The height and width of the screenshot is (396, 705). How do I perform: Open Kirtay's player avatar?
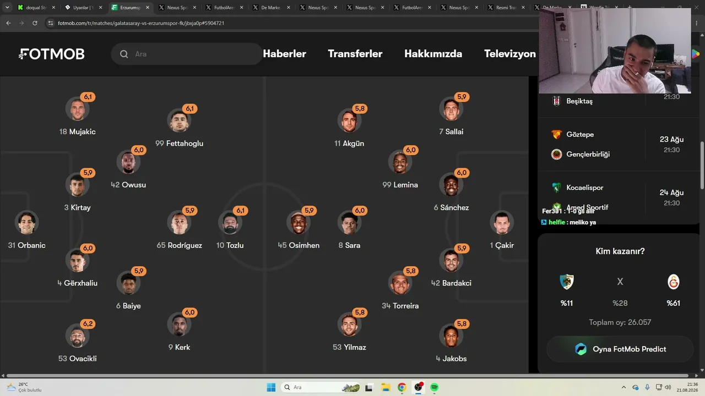[78, 185]
